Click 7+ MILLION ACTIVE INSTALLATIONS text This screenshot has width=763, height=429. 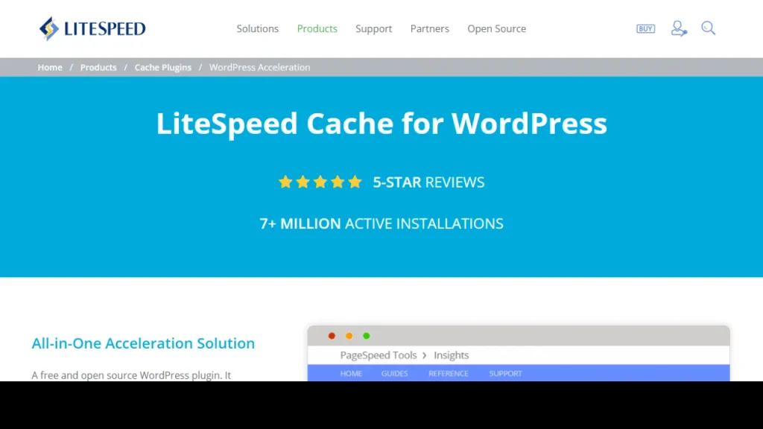381,223
